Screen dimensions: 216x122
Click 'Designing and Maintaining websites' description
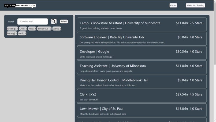122,42
